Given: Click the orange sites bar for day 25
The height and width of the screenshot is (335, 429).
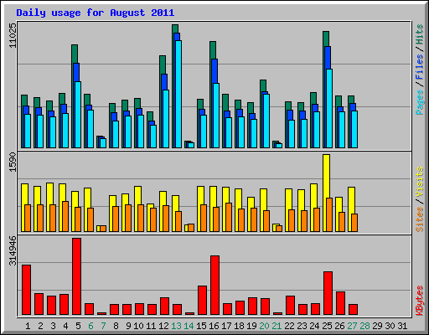Looking at the screenshot, I should [x=329, y=214].
